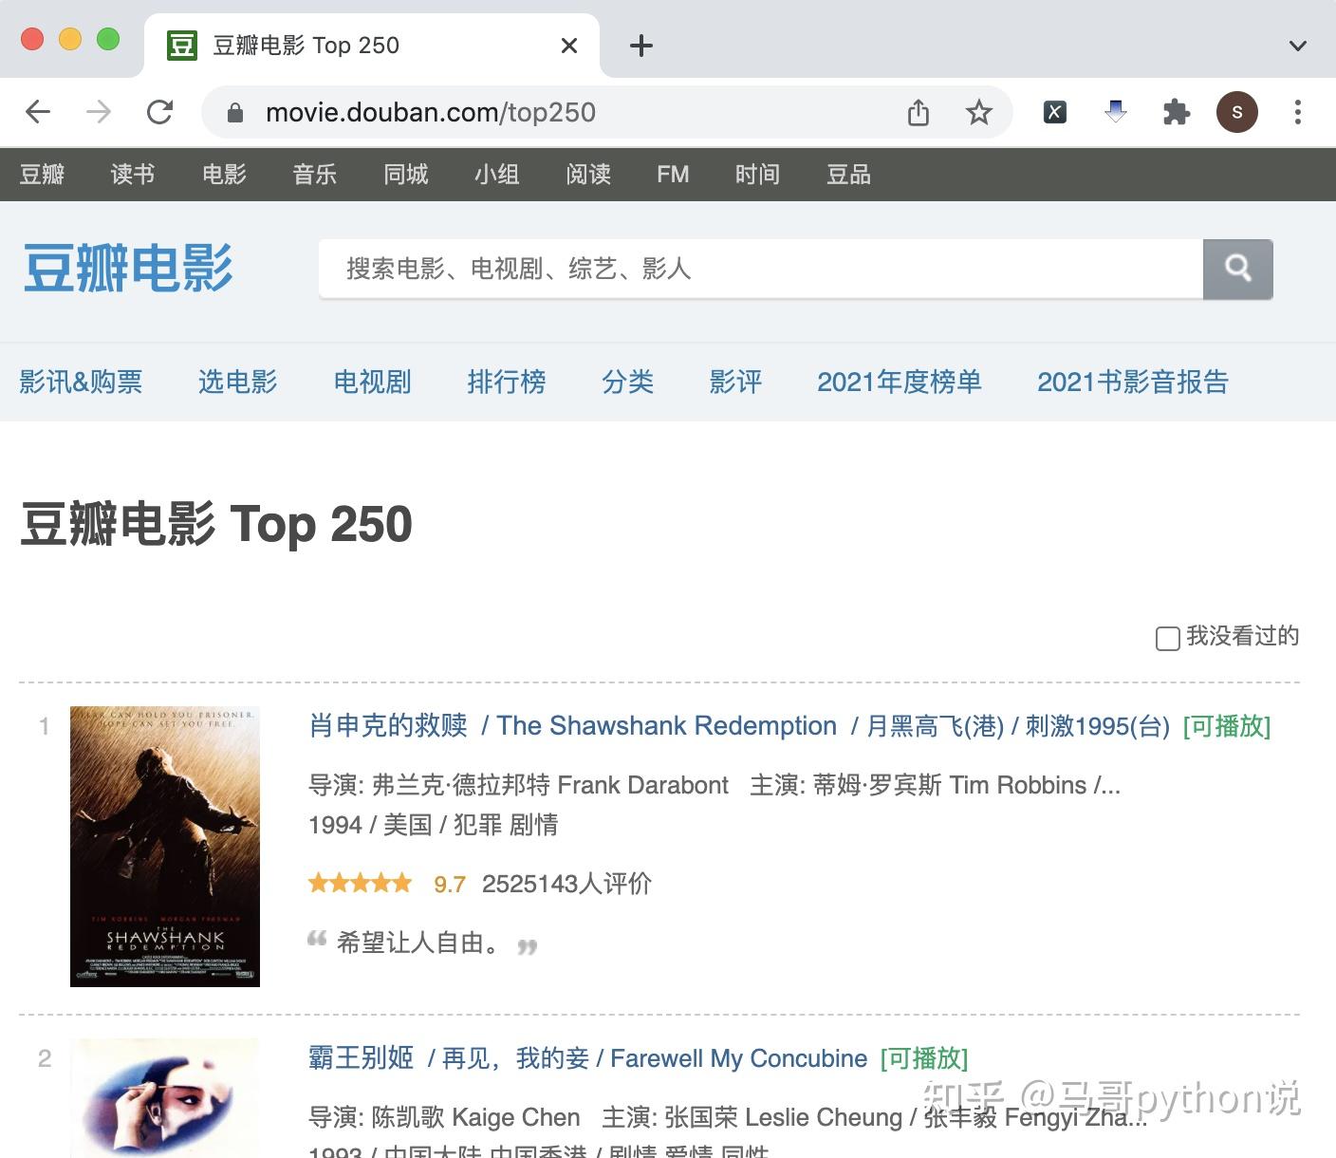
Task: Click the reload page icon
Action: (x=159, y=112)
